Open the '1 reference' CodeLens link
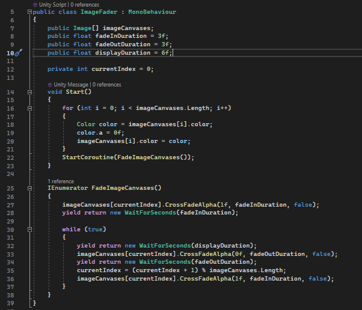 (x=61, y=181)
